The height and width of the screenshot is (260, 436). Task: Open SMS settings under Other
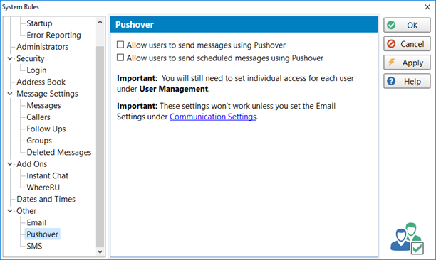[34, 246]
